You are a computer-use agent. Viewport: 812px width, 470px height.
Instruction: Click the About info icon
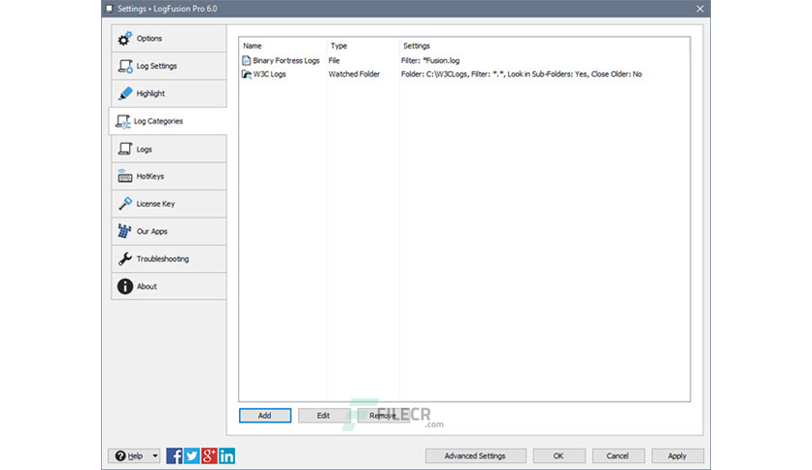[124, 285]
